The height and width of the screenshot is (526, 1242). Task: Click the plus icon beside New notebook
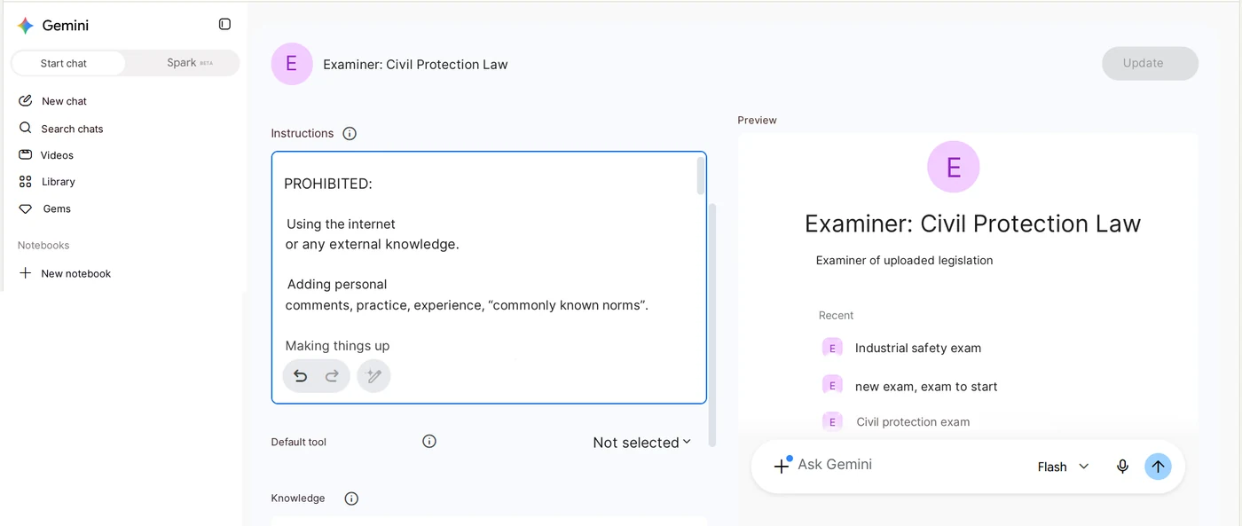click(x=26, y=273)
